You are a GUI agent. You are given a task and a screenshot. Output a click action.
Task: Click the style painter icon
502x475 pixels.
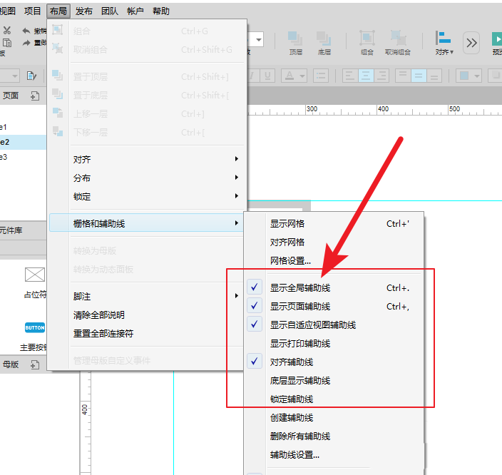pyautogui.click(x=31, y=76)
